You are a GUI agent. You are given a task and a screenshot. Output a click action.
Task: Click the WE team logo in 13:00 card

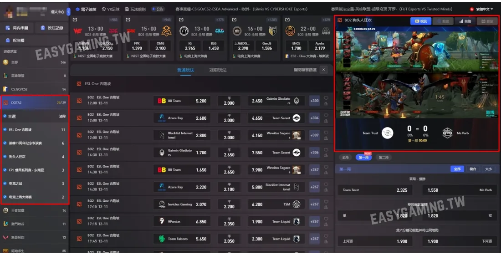[78, 31]
